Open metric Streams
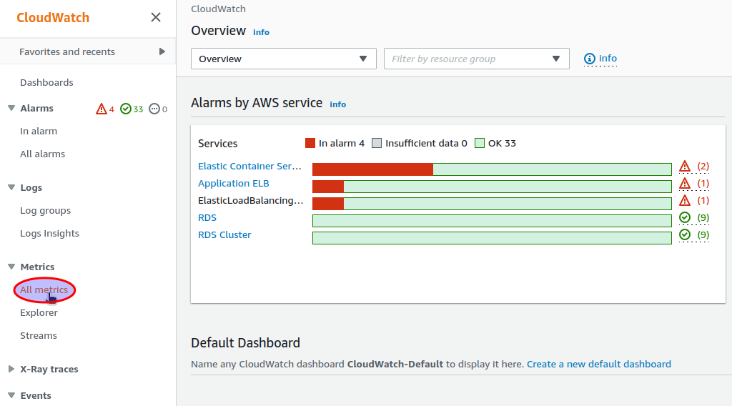Viewport: 732px width, 406px height. (39, 335)
